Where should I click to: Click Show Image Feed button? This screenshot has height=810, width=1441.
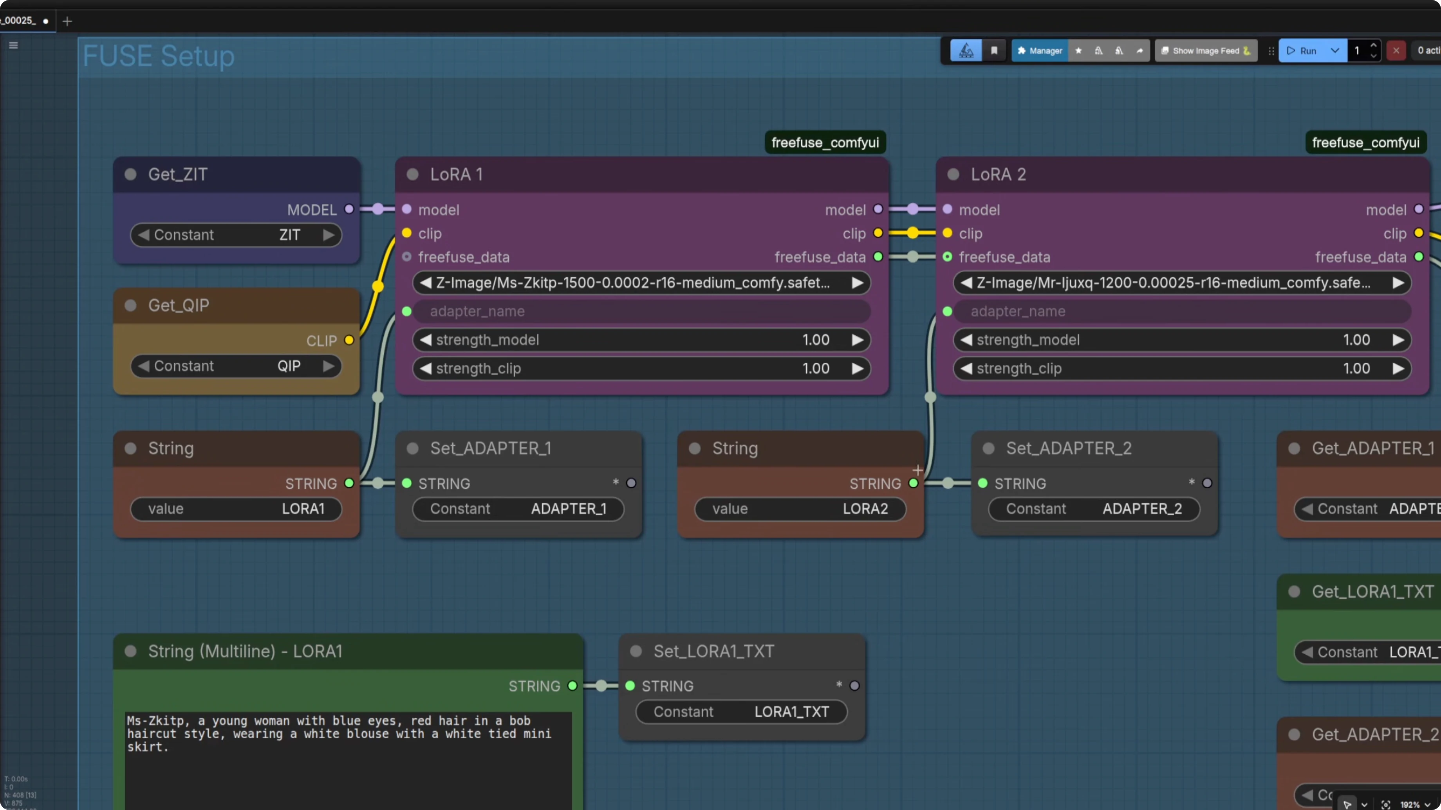pyautogui.click(x=1206, y=50)
